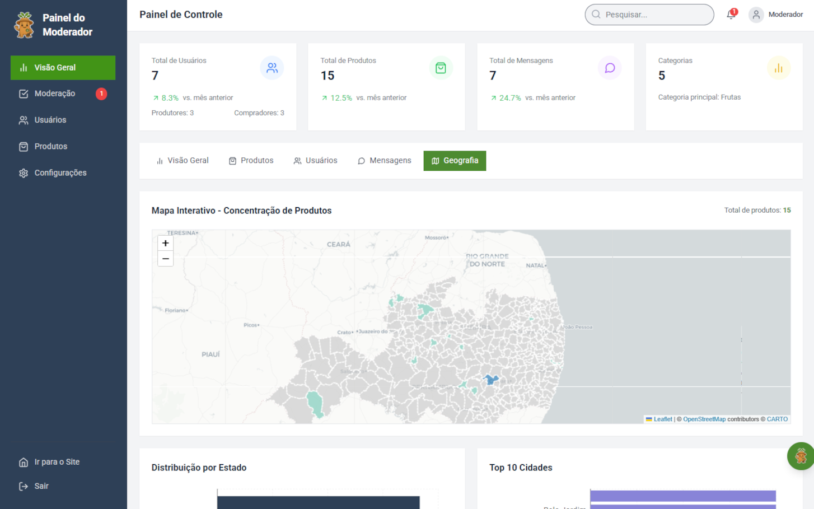
Task: Open the OpenStreetMap attribution link
Action: [704, 419]
